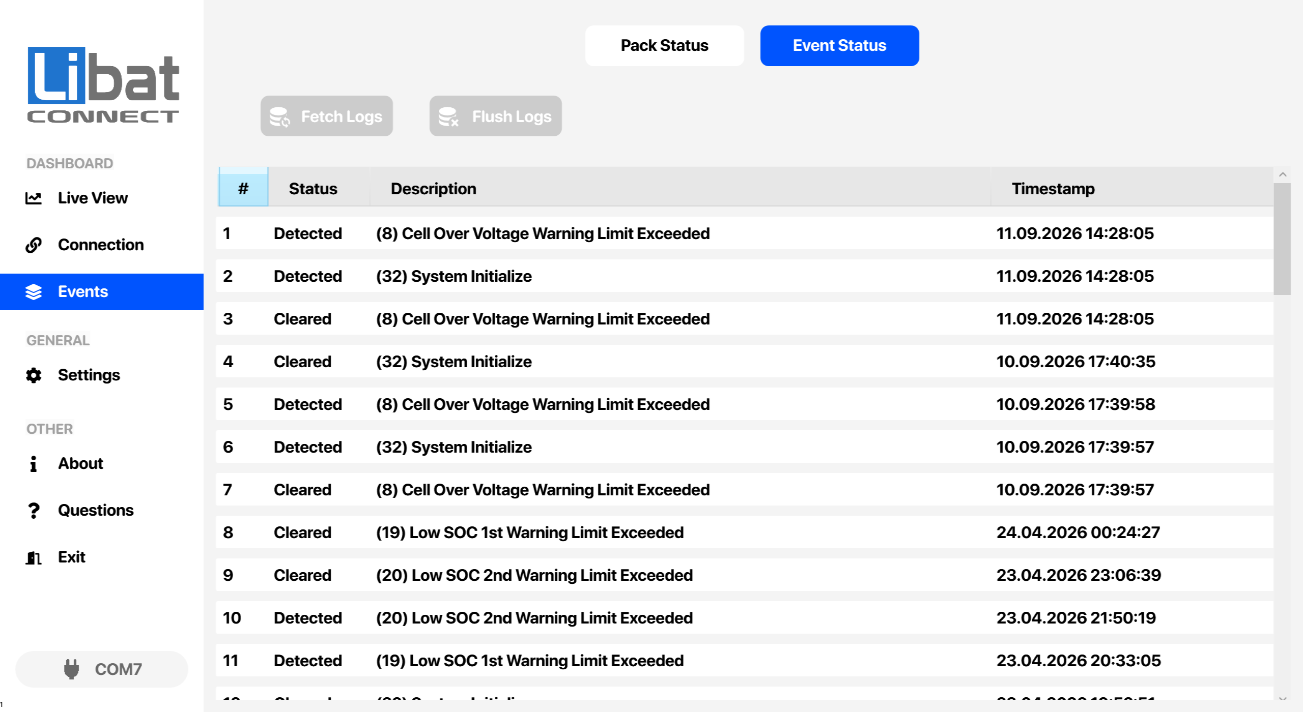Click the About info icon
Image resolution: width=1303 pixels, height=712 pixels.
click(x=34, y=463)
